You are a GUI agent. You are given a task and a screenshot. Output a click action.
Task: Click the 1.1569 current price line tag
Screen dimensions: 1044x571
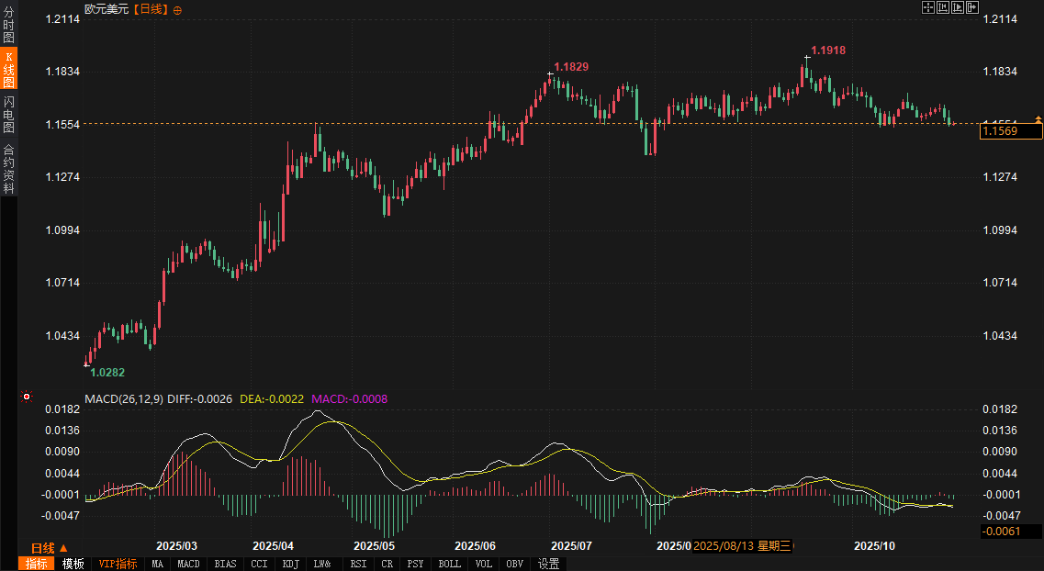click(x=1011, y=131)
